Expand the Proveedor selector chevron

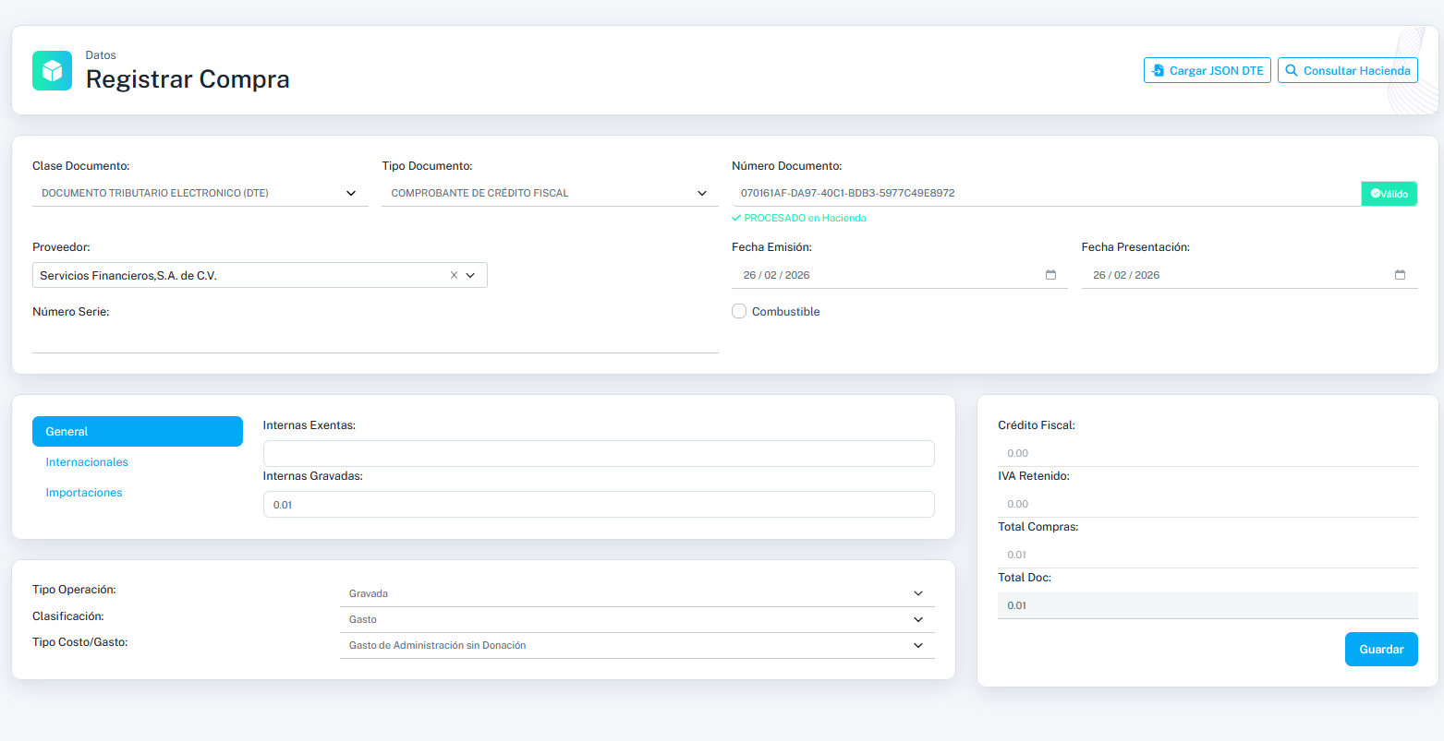(x=471, y=275)
